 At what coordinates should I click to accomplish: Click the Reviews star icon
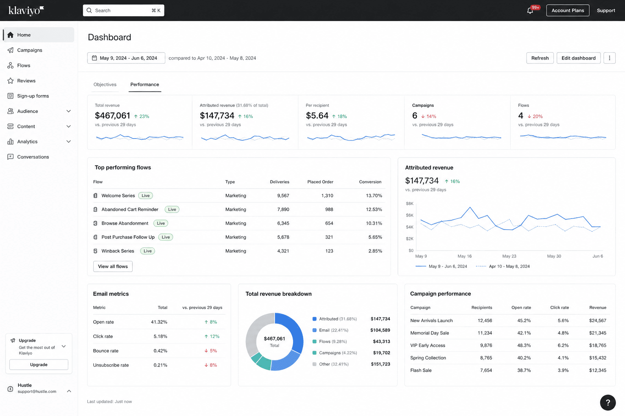point(11,80)
